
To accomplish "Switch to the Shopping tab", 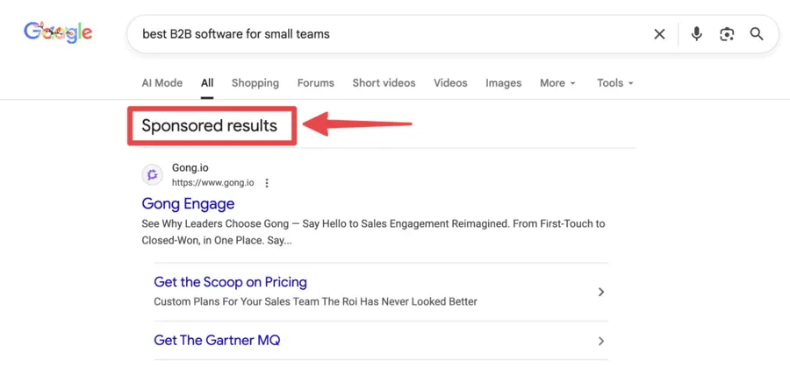I will (255, 83).
